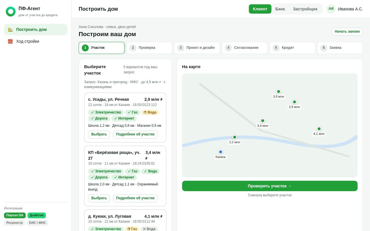Click the ДомКлик integration badge
This screenshot has height=231, width=370.
coord(37,215)
